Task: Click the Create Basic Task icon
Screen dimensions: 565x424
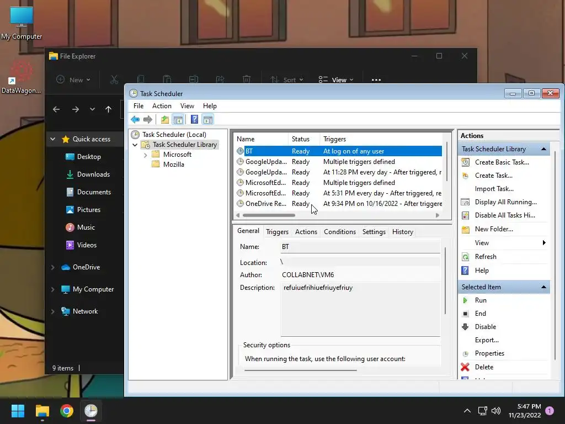Action: [x=466, y=162]
